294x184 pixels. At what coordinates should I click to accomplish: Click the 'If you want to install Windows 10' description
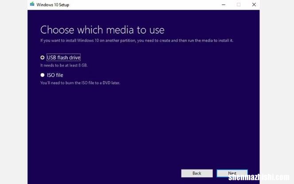tap(137, 40)
